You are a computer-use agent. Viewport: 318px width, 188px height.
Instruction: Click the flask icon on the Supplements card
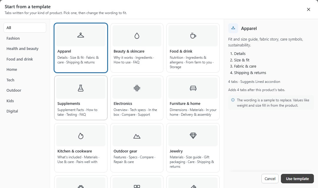[x=81, y=88]
